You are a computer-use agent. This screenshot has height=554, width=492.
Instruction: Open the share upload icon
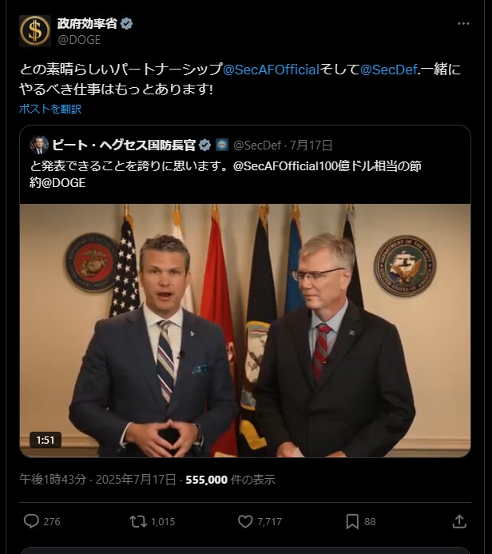(x=459, y=521)
